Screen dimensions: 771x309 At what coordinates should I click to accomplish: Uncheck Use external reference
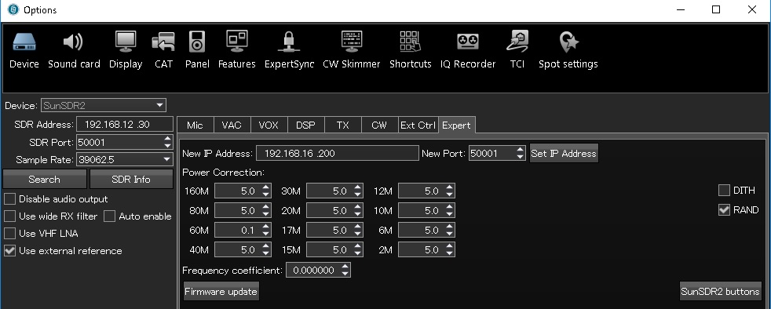(10, 250)
